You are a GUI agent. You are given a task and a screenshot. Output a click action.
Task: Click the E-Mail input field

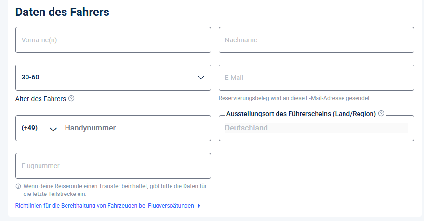[317, 78]
